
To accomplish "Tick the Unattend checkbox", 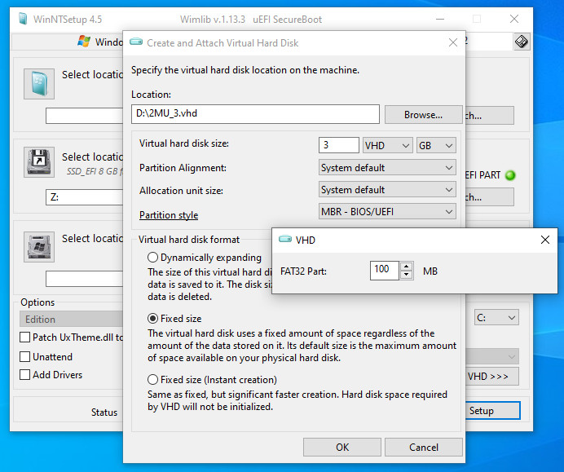I will coord(24,357).
